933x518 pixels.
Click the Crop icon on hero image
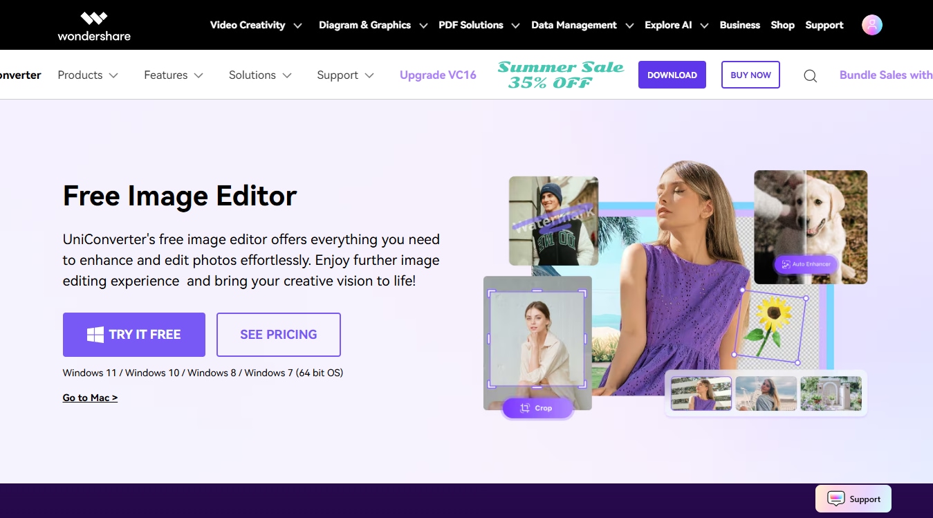525,408
